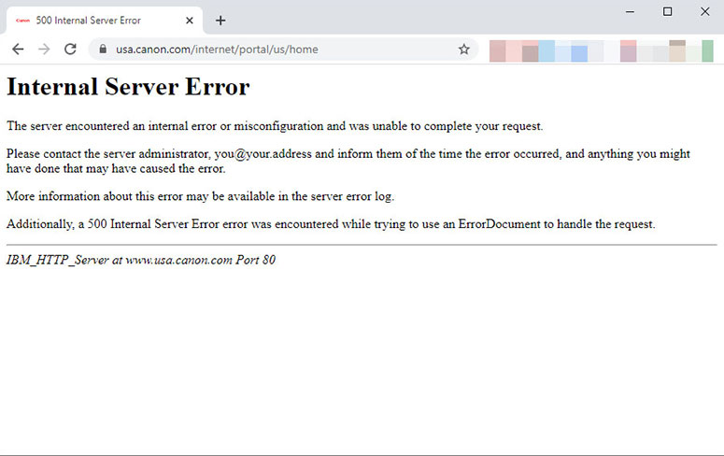Click the Forward navigation arrow
Image resolution: width=724 pixels, height=456 pixels.
pos(44,50)
